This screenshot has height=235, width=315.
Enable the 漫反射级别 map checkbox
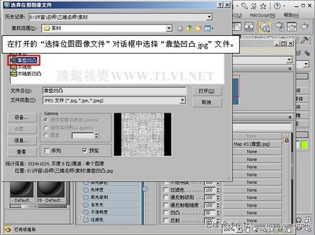tap(166, 197)
